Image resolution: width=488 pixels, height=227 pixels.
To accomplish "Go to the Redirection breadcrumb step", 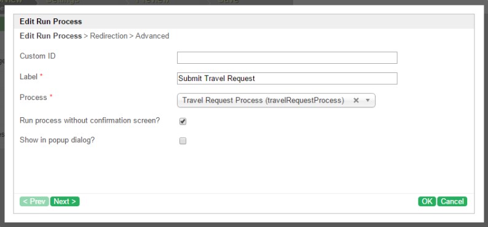I will 109,36.
